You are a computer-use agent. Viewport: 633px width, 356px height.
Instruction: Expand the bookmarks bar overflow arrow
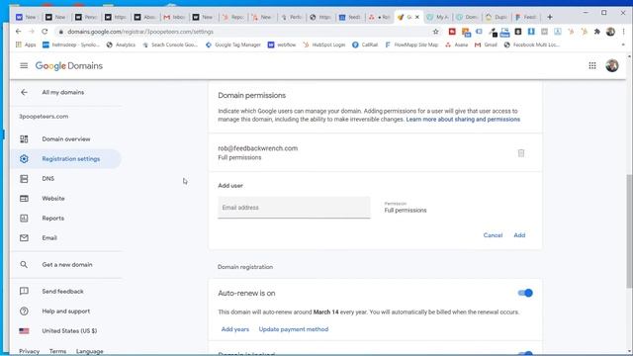click(623, 44)
